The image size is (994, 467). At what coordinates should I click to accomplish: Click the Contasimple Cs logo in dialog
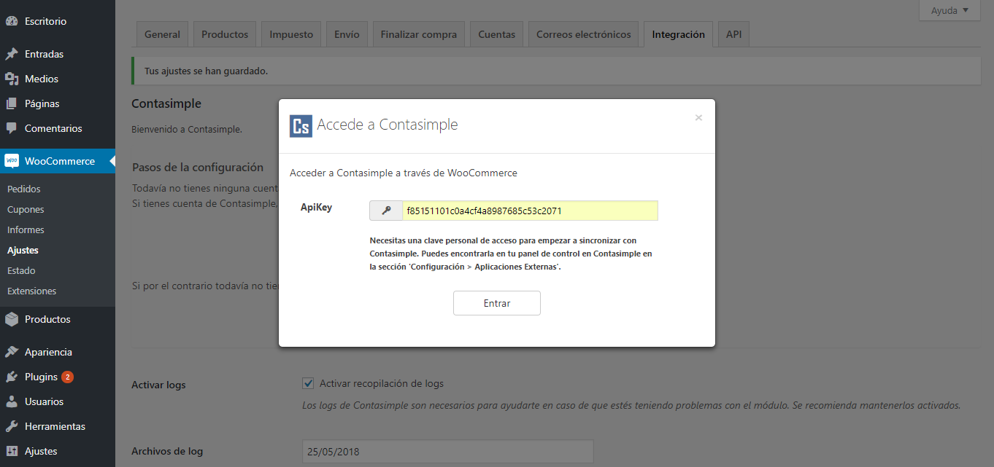[301, 126]
